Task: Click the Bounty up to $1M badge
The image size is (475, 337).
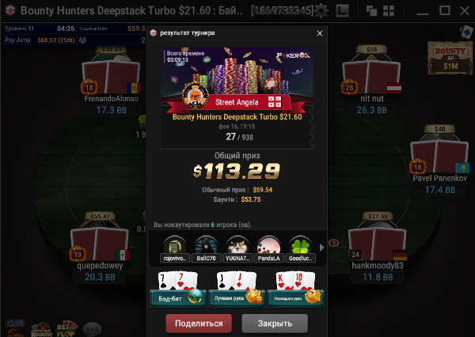Action: pos(450,58)
